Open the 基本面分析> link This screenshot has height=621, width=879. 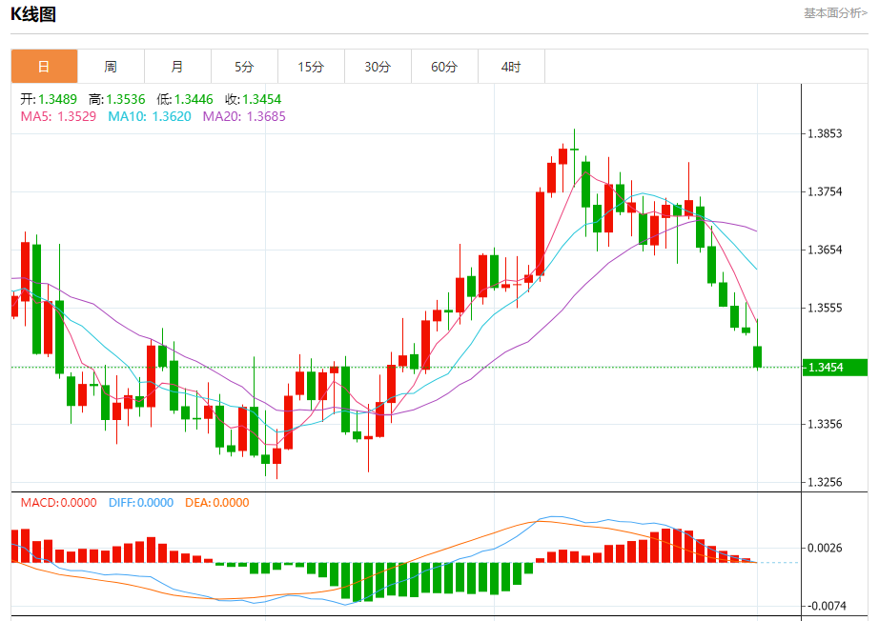pyautogui.click(x=835, y=13)
